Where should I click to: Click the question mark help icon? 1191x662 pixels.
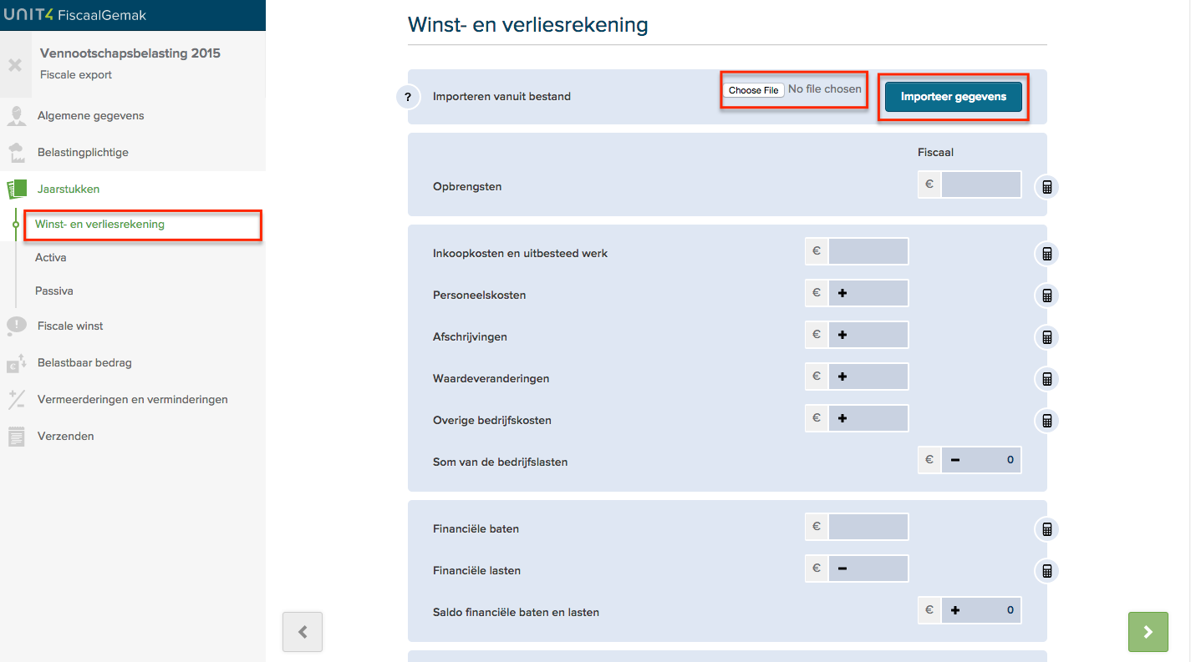(408, 98)
